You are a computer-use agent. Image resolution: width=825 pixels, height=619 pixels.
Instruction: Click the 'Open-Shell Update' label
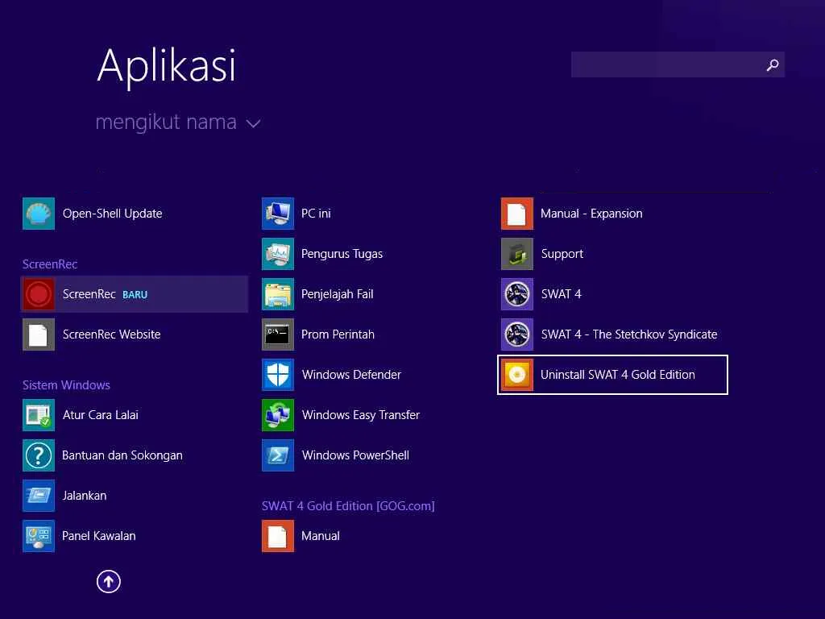(x=113, y=213)
